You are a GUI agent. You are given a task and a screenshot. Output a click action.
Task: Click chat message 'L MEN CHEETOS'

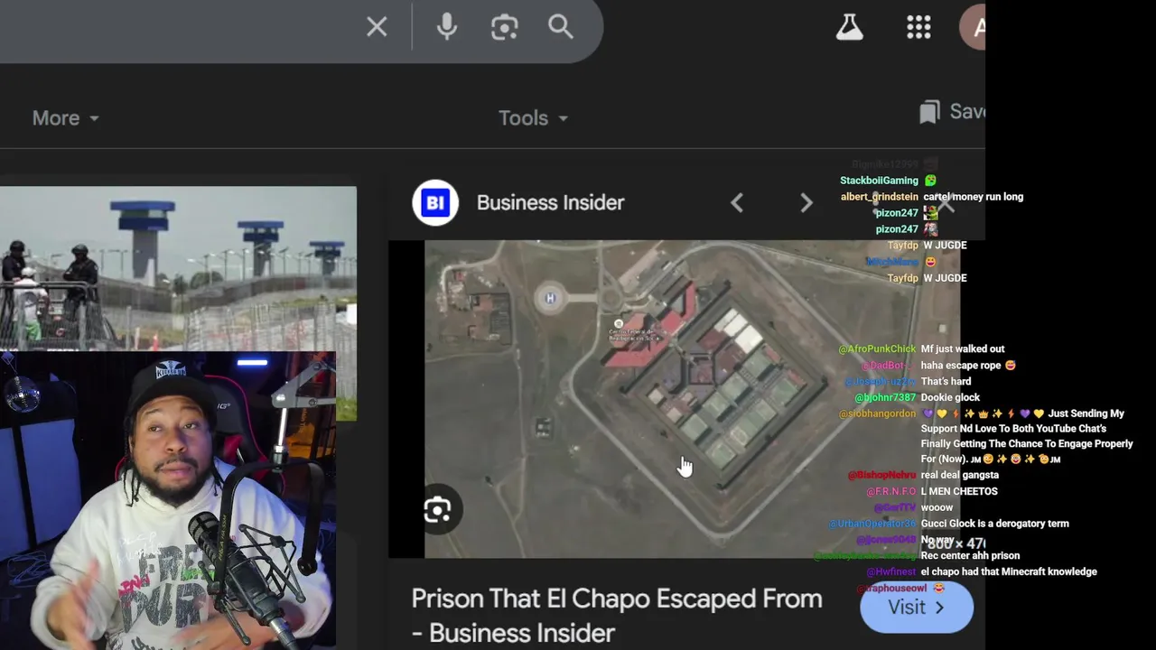pyautogui.click(x=959, y=491)
